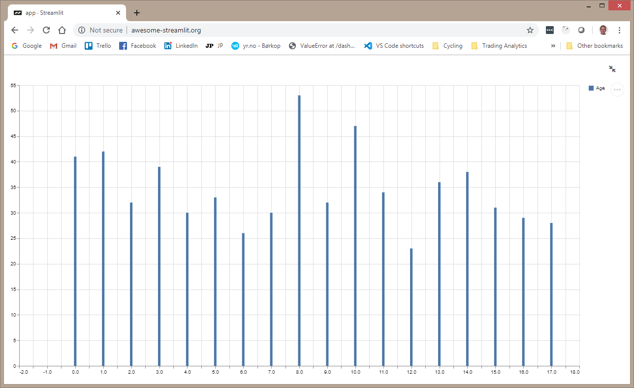Exit fullscreen chart view using collapse icon
This screenshot has height=388, width=634.
coord(612,69)
